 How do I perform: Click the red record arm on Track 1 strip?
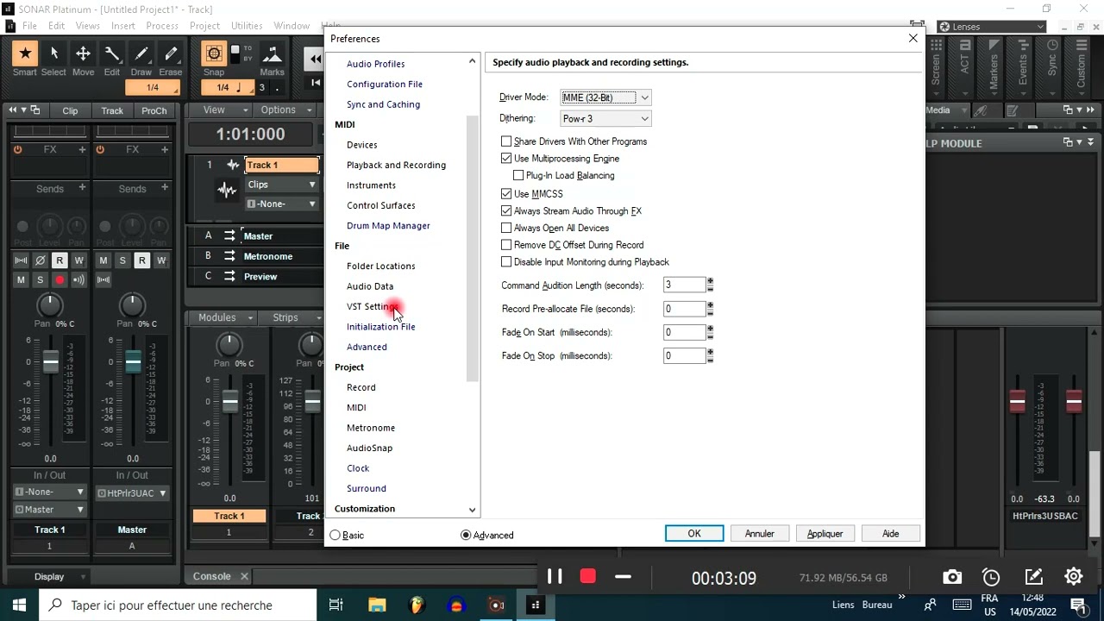pos(60,279)
